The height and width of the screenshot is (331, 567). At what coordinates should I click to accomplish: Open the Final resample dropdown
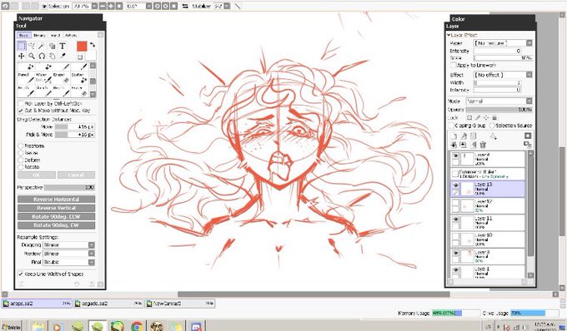(x=92, y=262)
